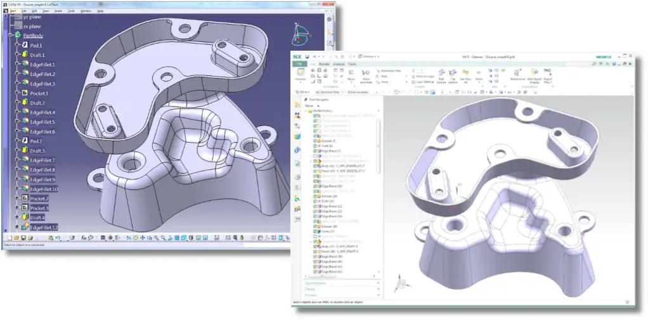Viewport: 648px width, 320px height.
Task: Open CATIA's Window menu
Action: click(86, 11)
